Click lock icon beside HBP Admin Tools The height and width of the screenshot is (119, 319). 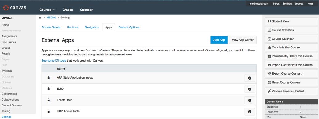48,111
